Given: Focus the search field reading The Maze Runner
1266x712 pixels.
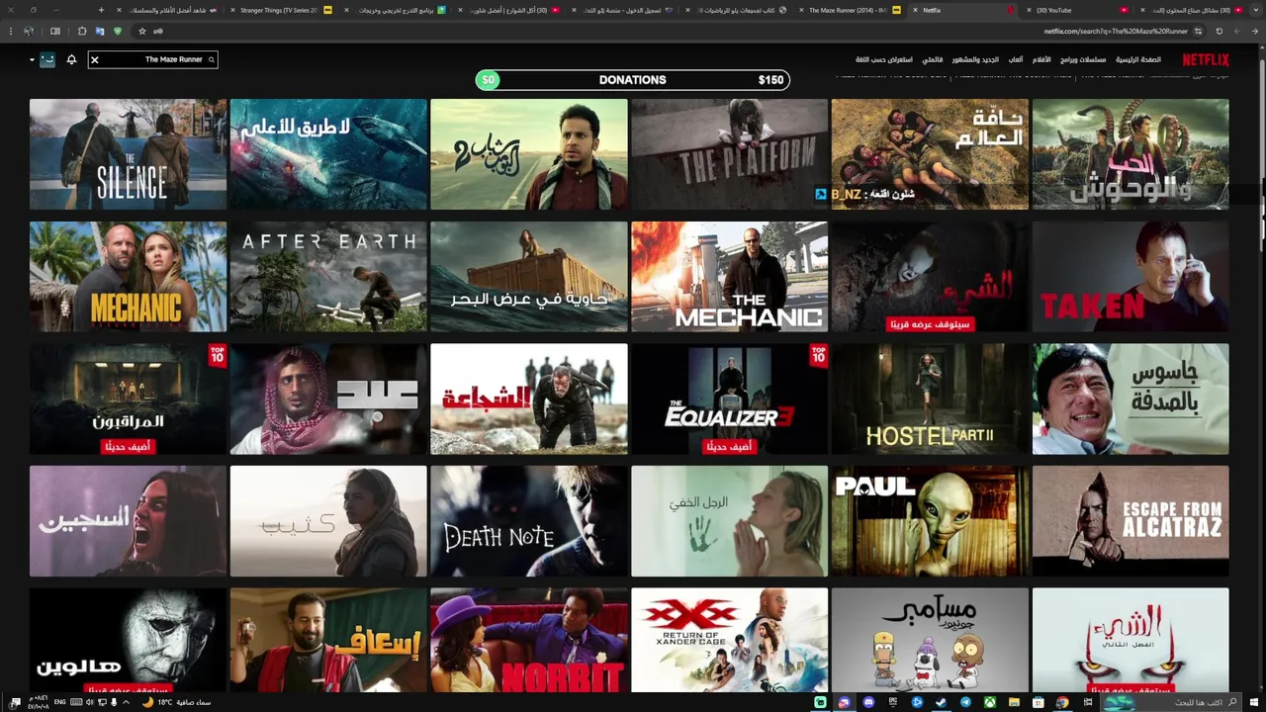Looking at the screenshot, I should (x=153, y=59).
